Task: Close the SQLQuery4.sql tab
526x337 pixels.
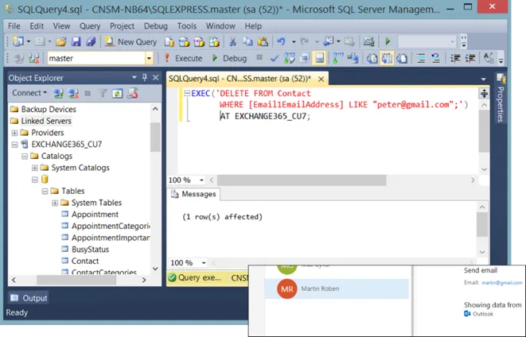Action: coord(321,79)
